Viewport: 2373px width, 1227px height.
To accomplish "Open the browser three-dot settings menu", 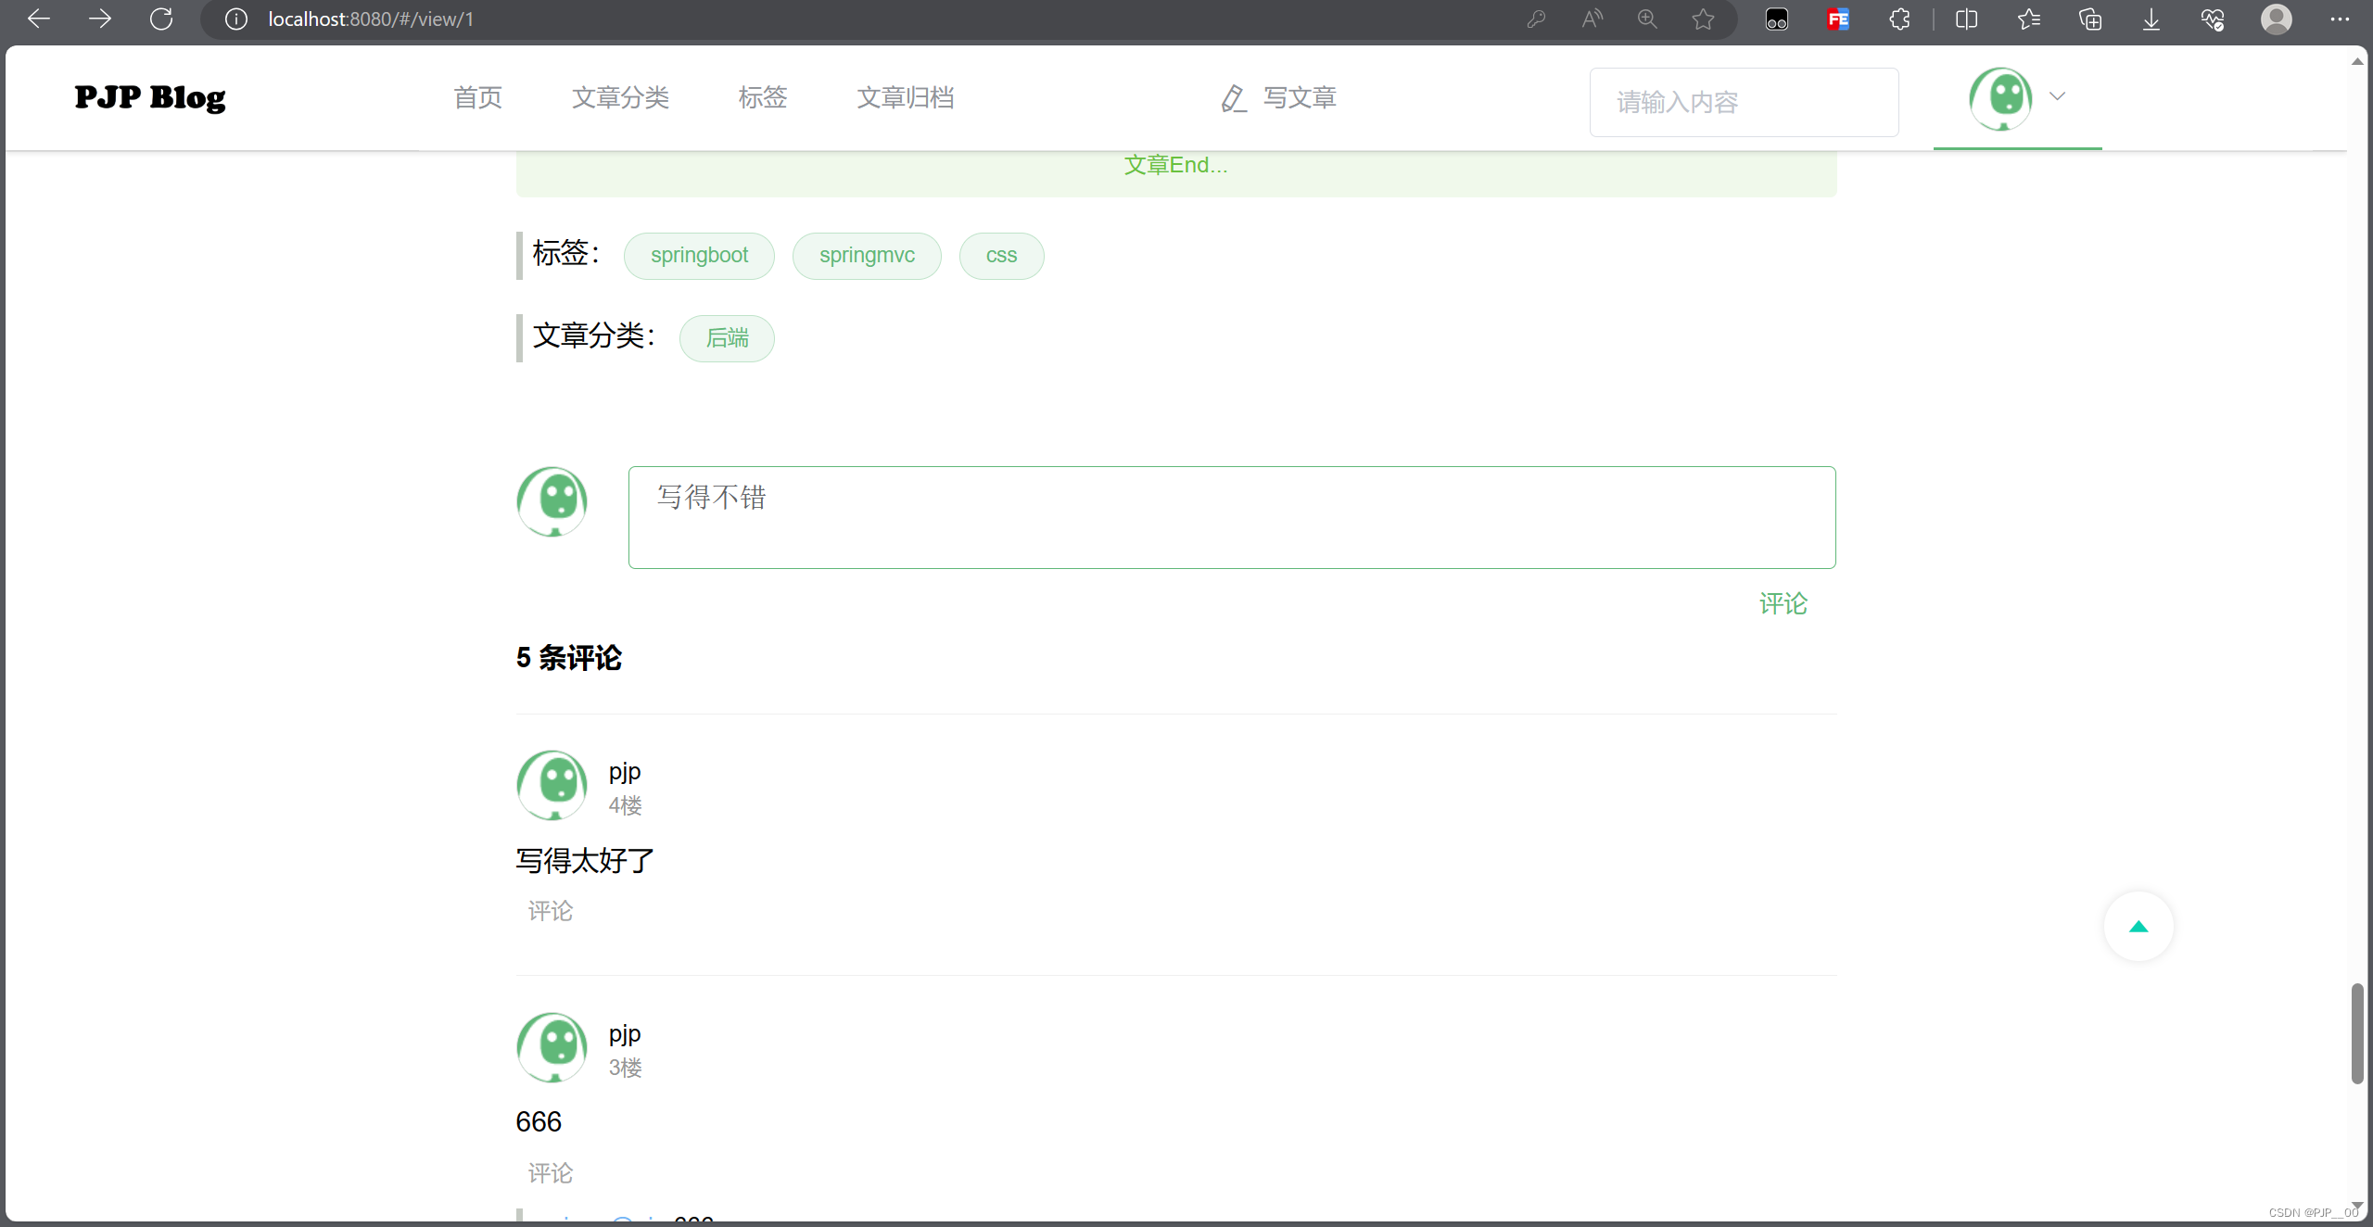I will [x=2341, y=19].
